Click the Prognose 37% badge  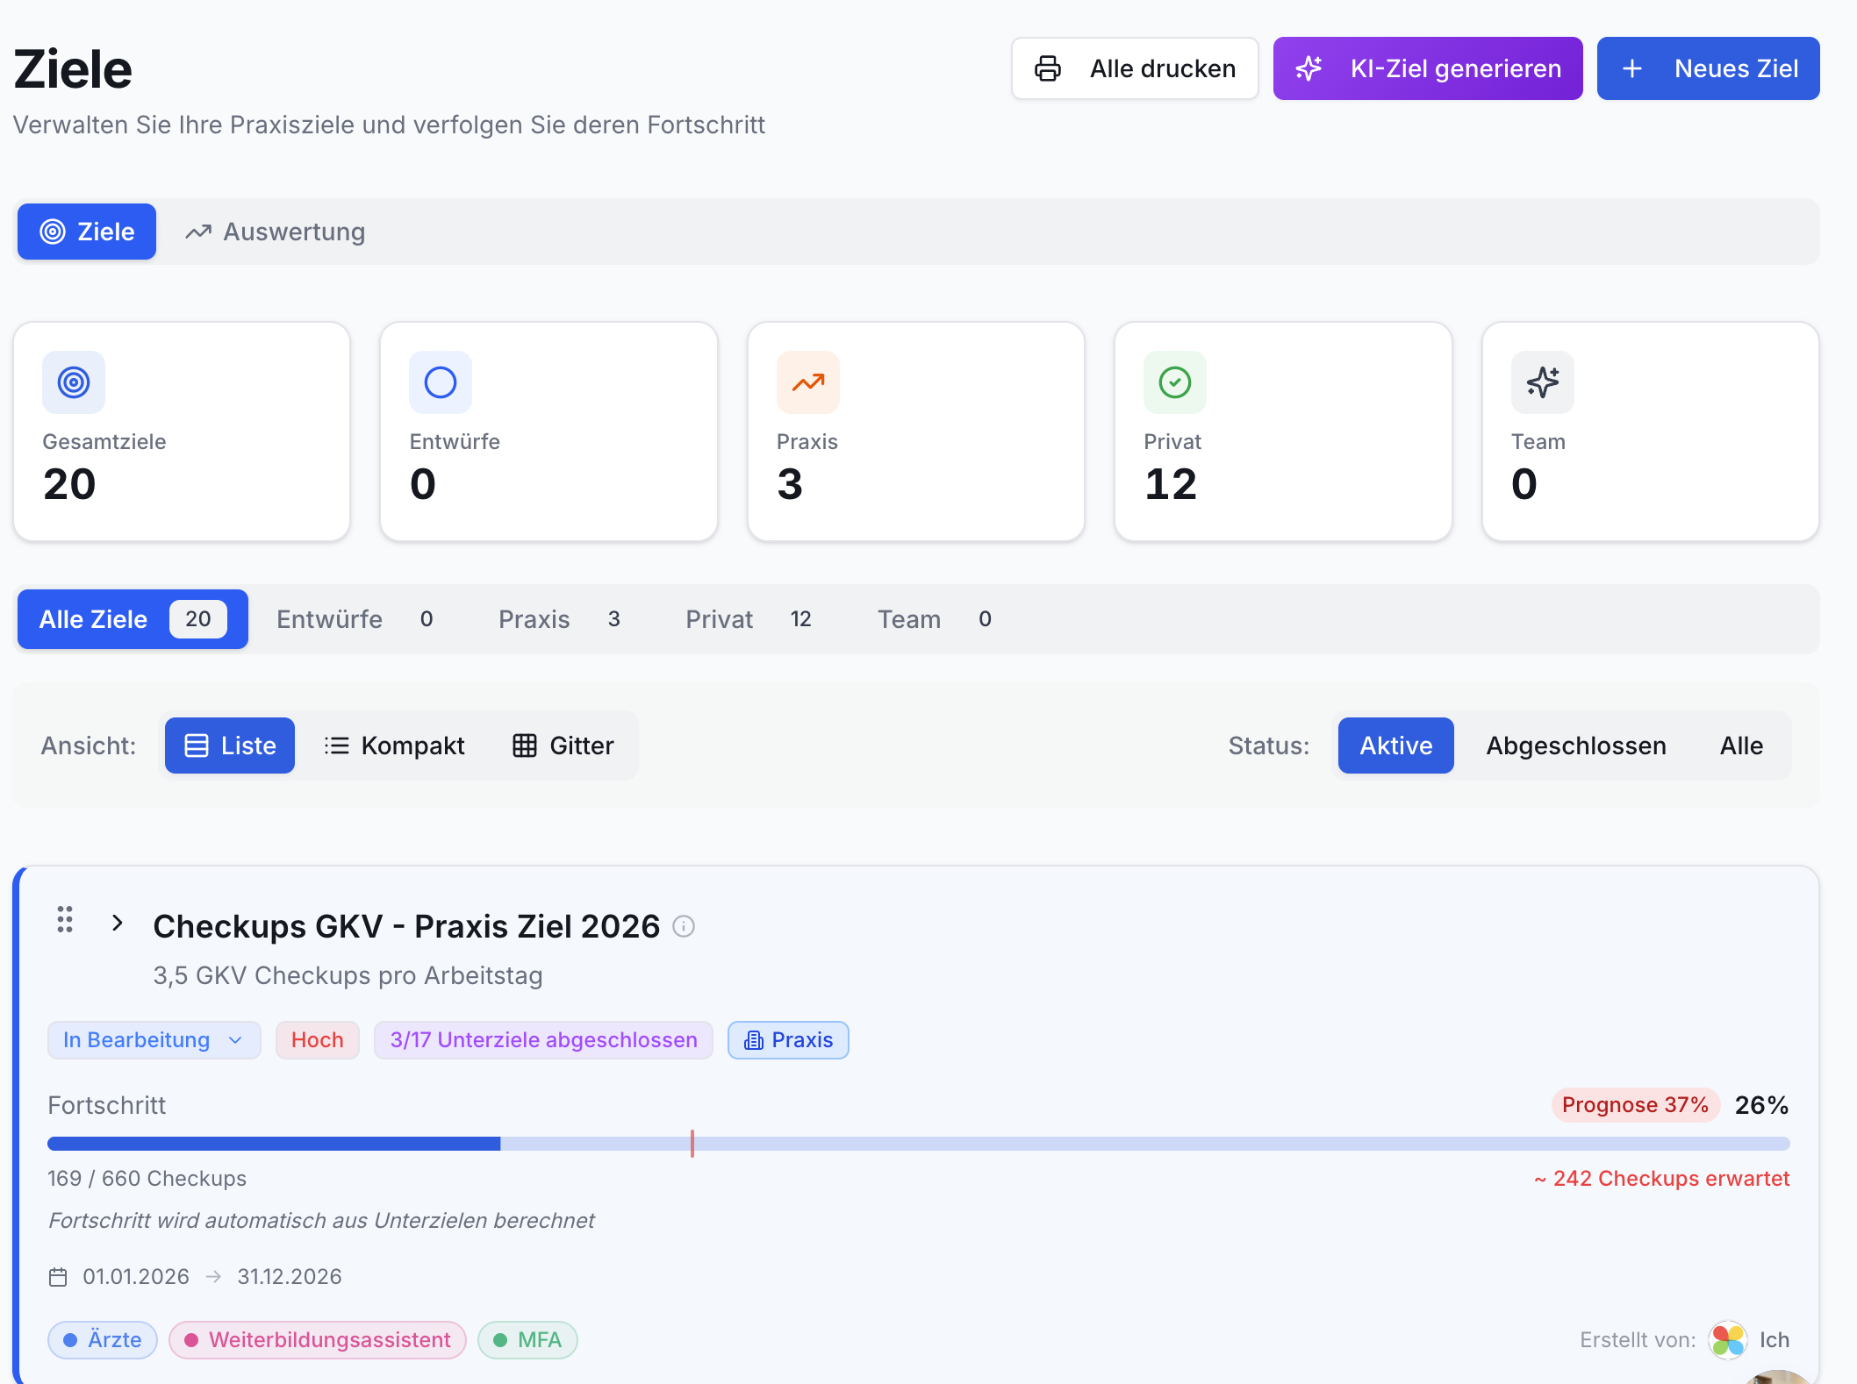coord(1635,1105)
